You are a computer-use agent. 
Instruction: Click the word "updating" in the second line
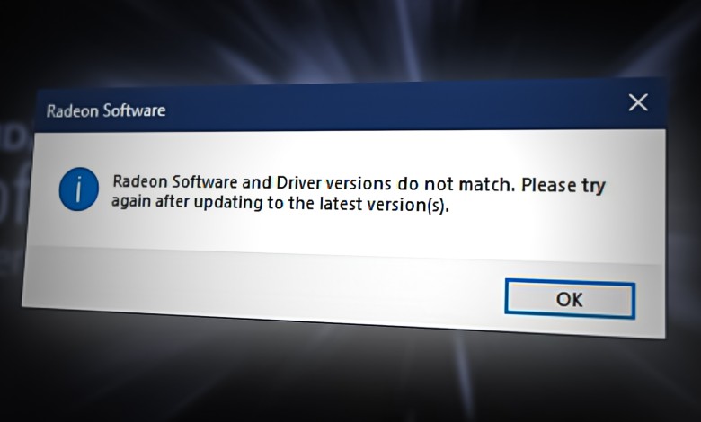[x=228, y=203]
